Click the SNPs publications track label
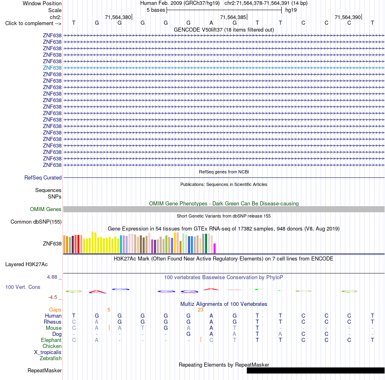Viewport: 385px width, 380px height. (x=55, y=196)
